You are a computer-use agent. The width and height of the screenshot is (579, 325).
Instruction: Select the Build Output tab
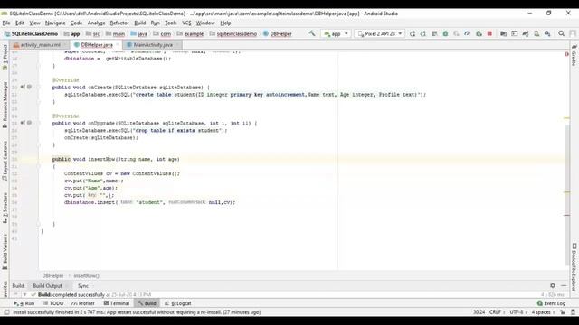[47, 285]
